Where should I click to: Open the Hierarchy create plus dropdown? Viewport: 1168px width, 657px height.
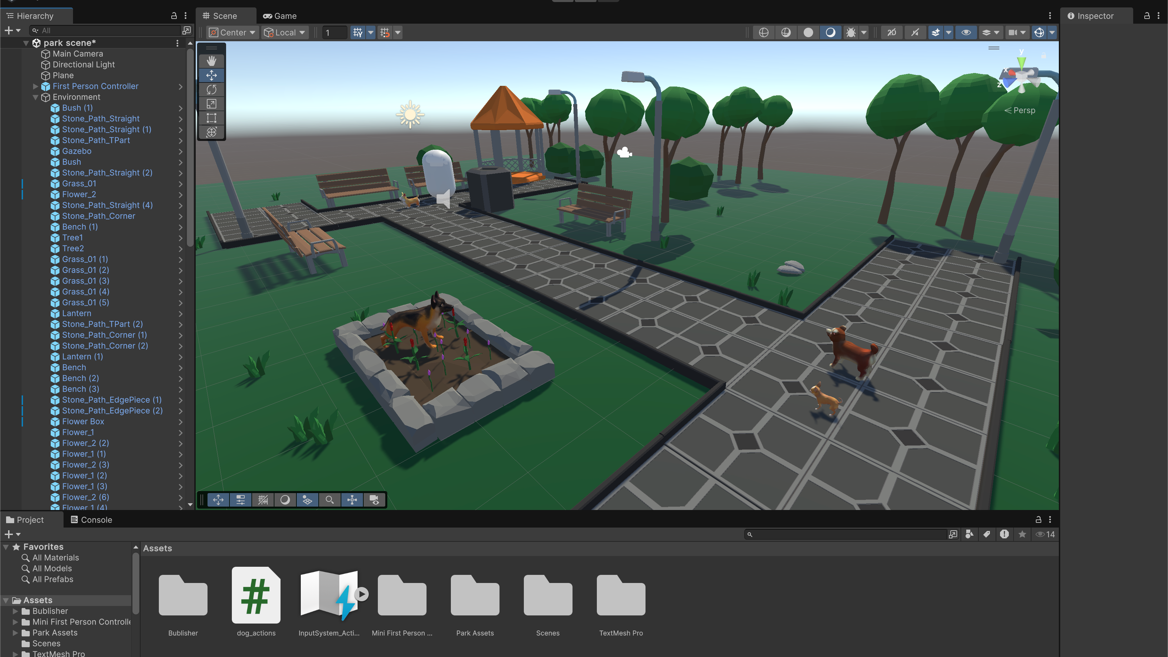pos(12,30)
